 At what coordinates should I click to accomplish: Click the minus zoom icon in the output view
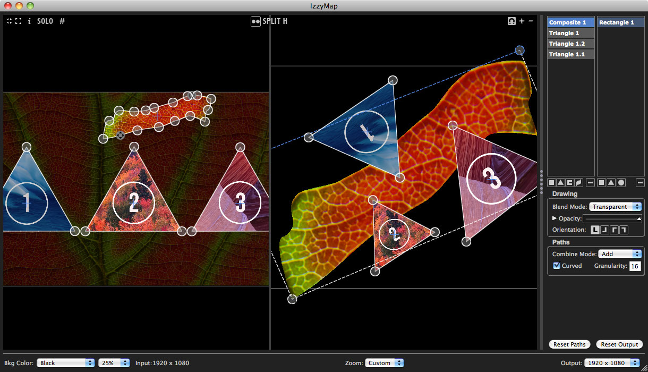[531, 21]
